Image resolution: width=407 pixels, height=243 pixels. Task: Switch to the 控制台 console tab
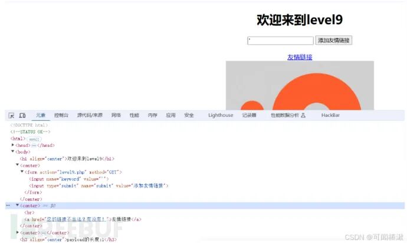click(61, 115)
